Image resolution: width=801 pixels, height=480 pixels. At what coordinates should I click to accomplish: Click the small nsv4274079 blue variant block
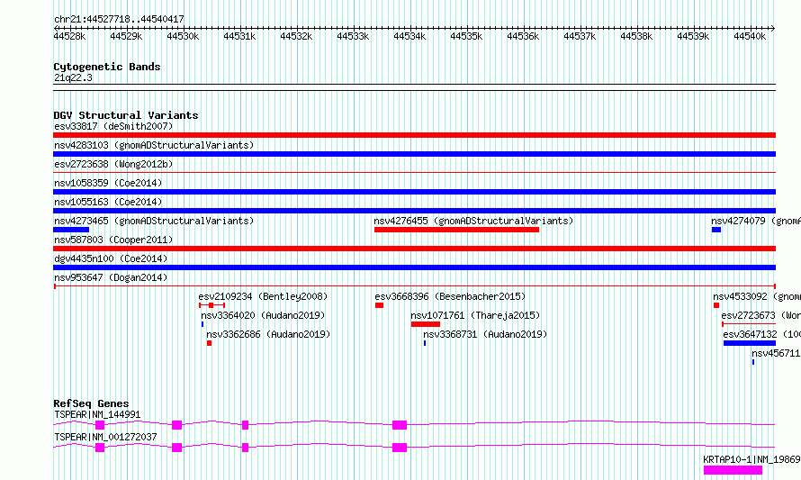716,230
